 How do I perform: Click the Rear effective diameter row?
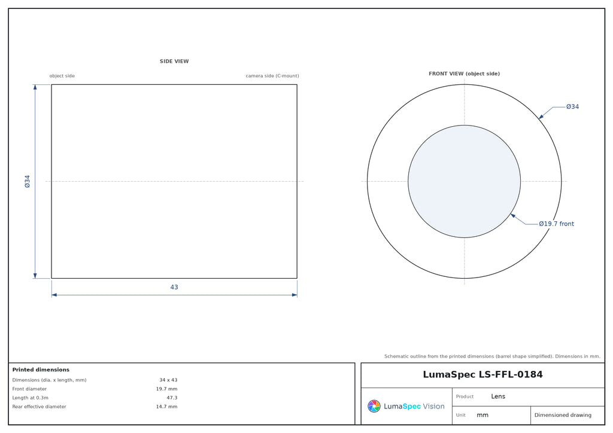(x=95, y=407)
